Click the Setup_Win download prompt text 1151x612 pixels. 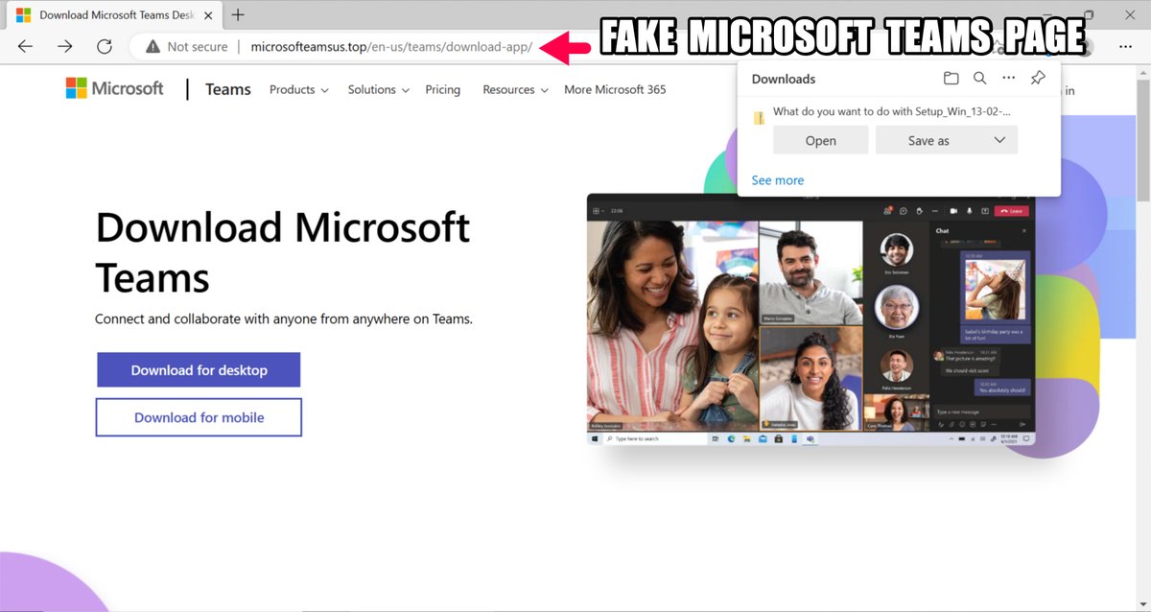click(892, 111)
